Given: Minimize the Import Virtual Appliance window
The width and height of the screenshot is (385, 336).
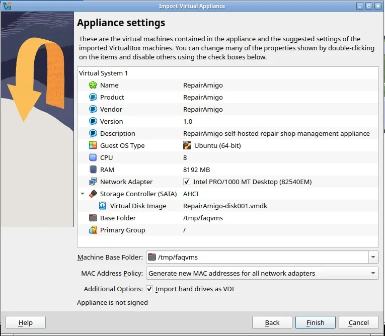Looking at the screenshot, I should [x=360, y=6].
